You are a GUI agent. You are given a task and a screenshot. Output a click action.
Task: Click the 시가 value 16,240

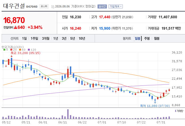(75, 28)
